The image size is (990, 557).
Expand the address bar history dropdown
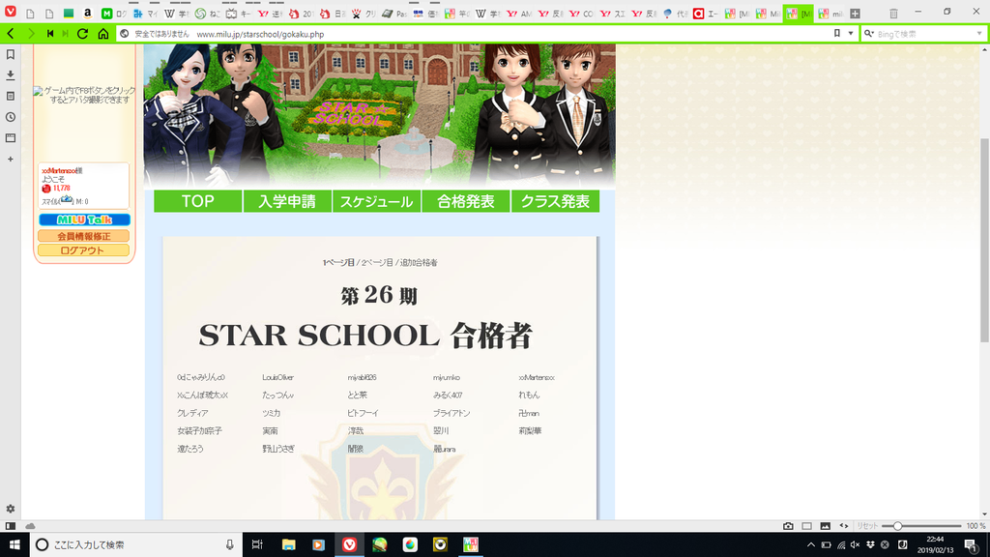point(851,33)
